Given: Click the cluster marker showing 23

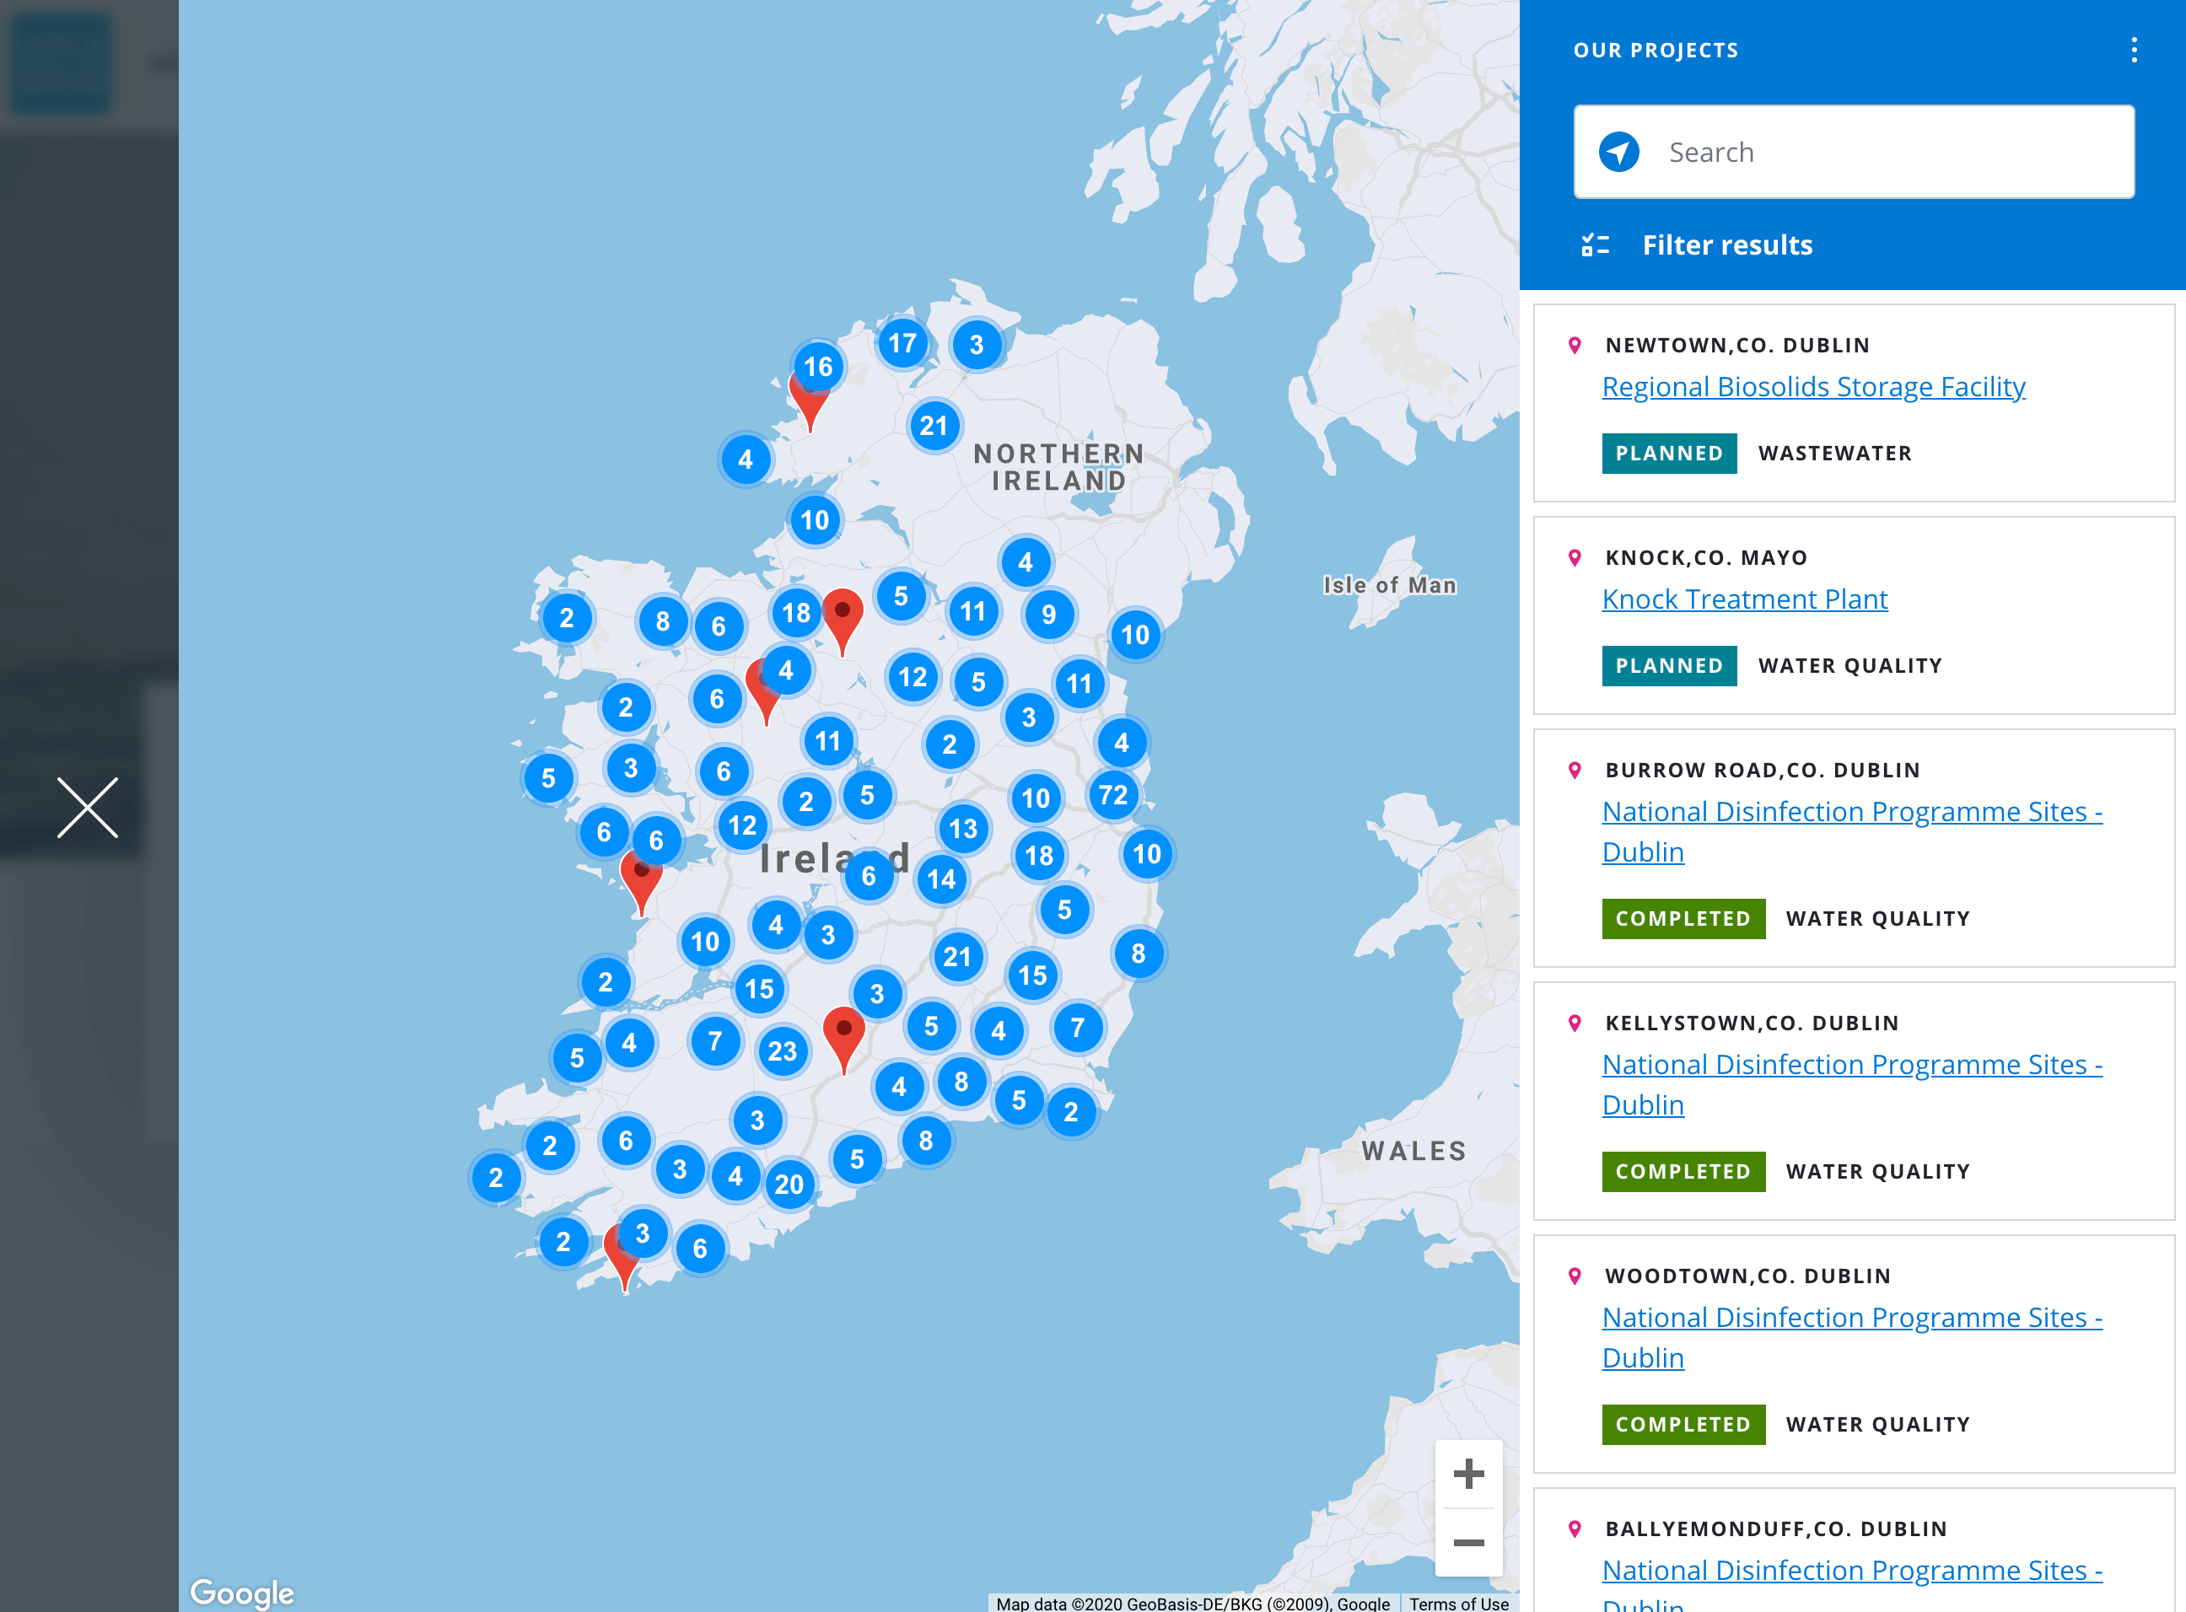Looking at the screenshot, I should pyautogui.click(x=782, y=1051).
